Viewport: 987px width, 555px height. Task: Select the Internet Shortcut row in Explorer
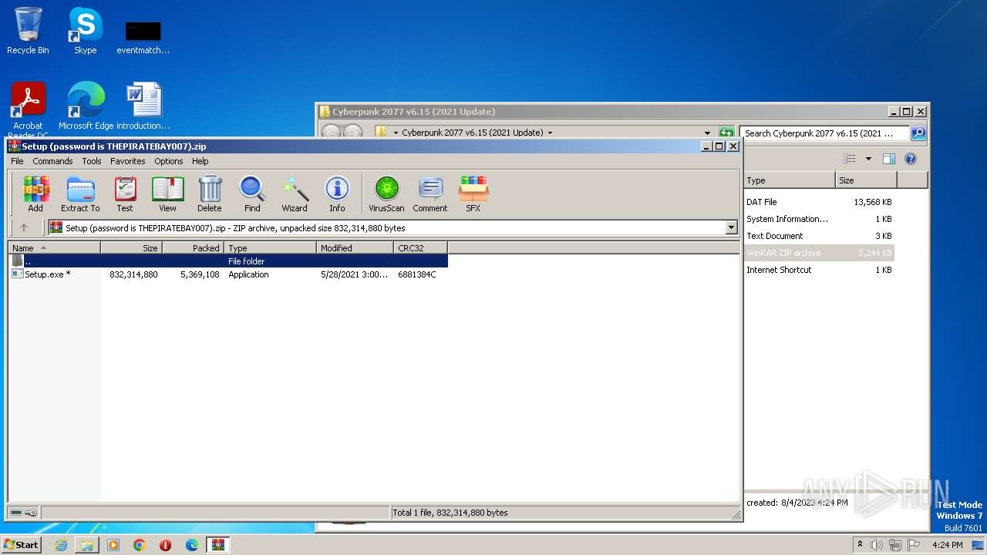[x=819, y=270]
